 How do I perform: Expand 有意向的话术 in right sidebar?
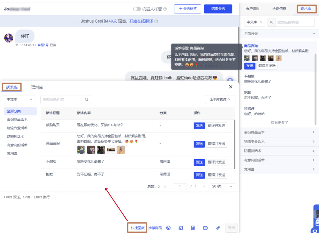tap(279, 160)
